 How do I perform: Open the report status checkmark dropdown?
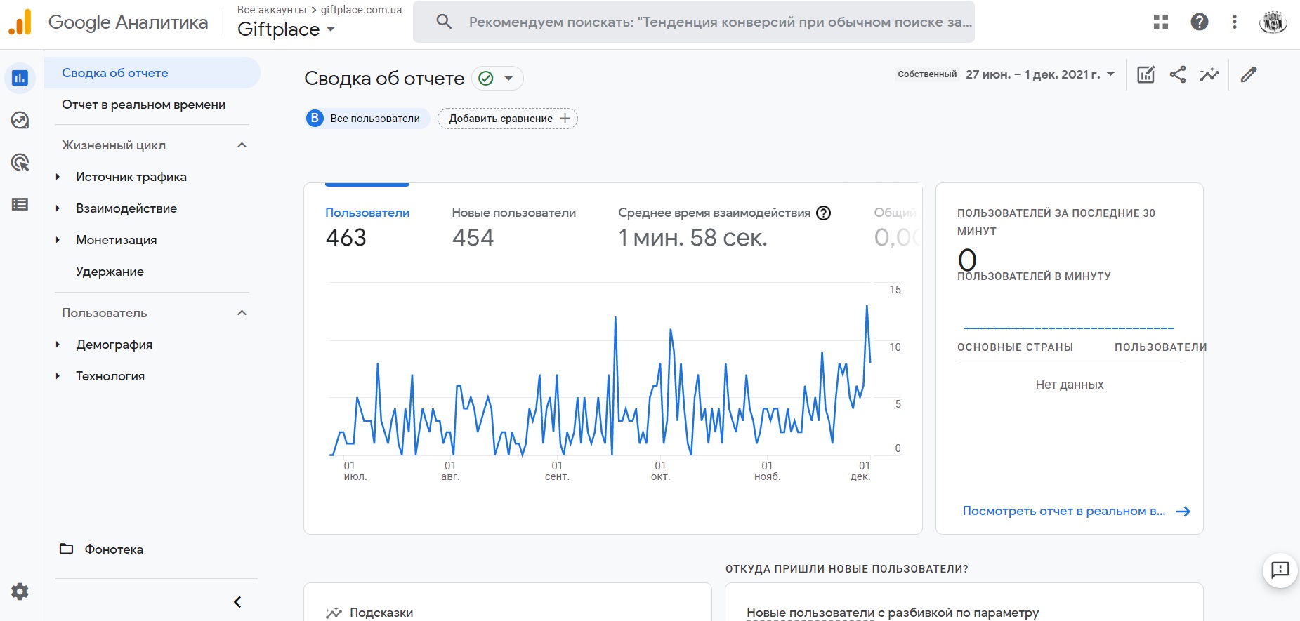(497, 78)
